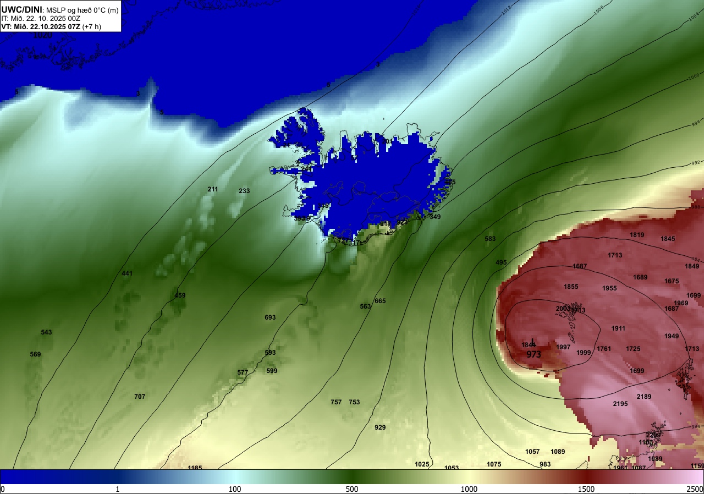704x494 pixels.
Task: Select the "563" value south of Iceland
Action: (x=365, y=306)
